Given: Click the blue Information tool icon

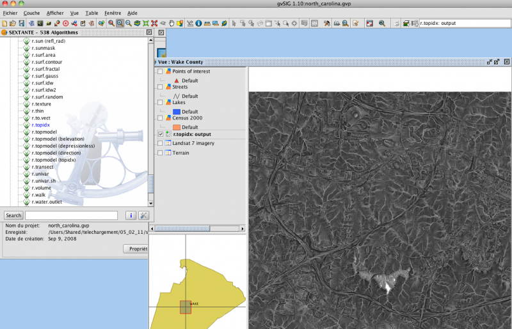Looking at the screenshot, I should click(x=198, y=24).
